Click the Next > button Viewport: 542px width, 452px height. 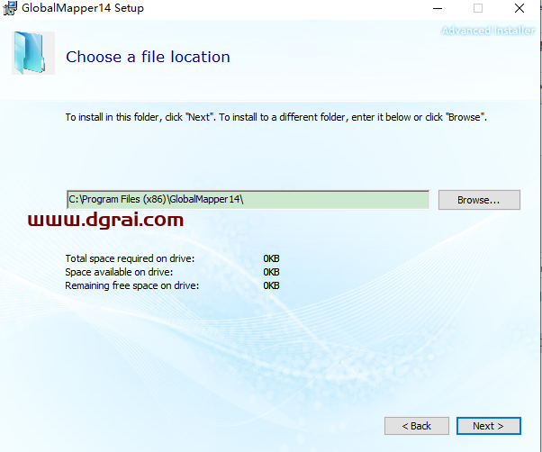click(x=488, y=426)
